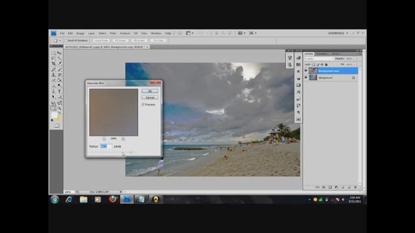Zoom in the Gaussian Blur preview

123,139
